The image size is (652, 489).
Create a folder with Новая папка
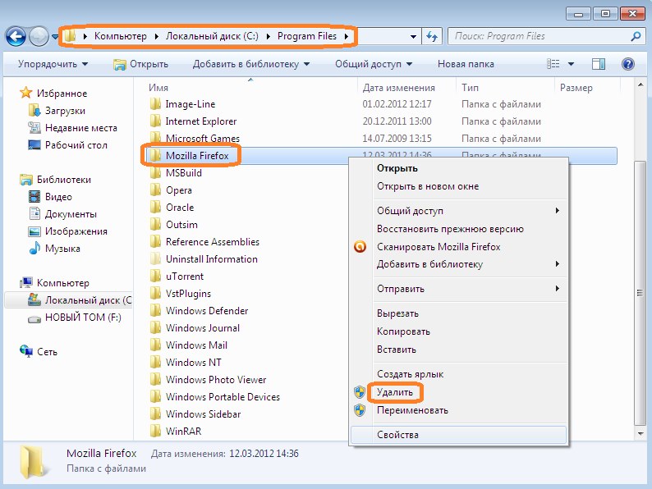pyautogui.click(x=466, y=64)
